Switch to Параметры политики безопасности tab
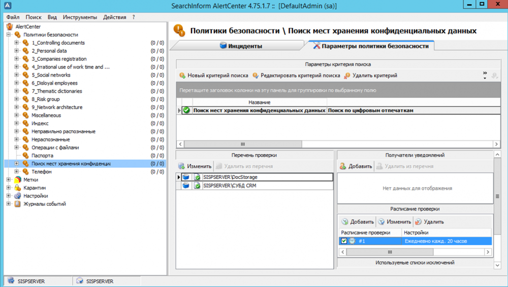The height and width of the screenshot is (287, 508). tap(371, 46)
